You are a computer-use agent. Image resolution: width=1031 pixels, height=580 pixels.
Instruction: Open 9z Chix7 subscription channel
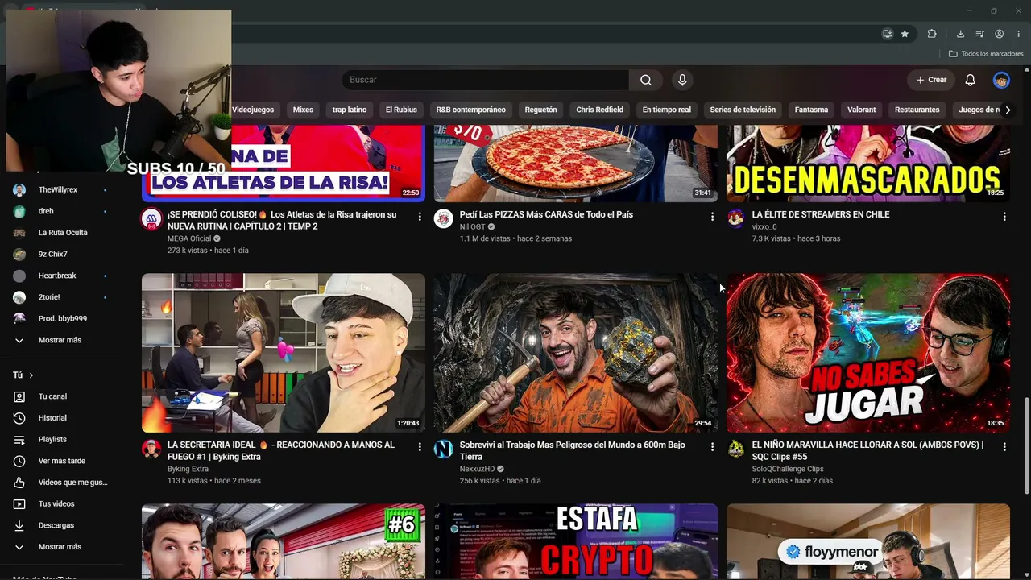[61, 255]
